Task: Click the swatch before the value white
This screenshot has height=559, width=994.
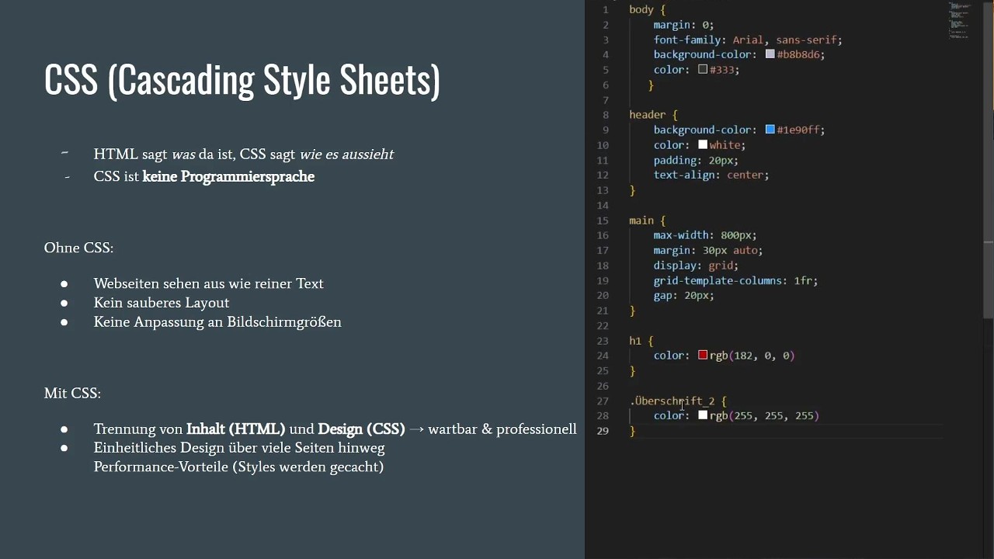Action: (x=703, y=144)
